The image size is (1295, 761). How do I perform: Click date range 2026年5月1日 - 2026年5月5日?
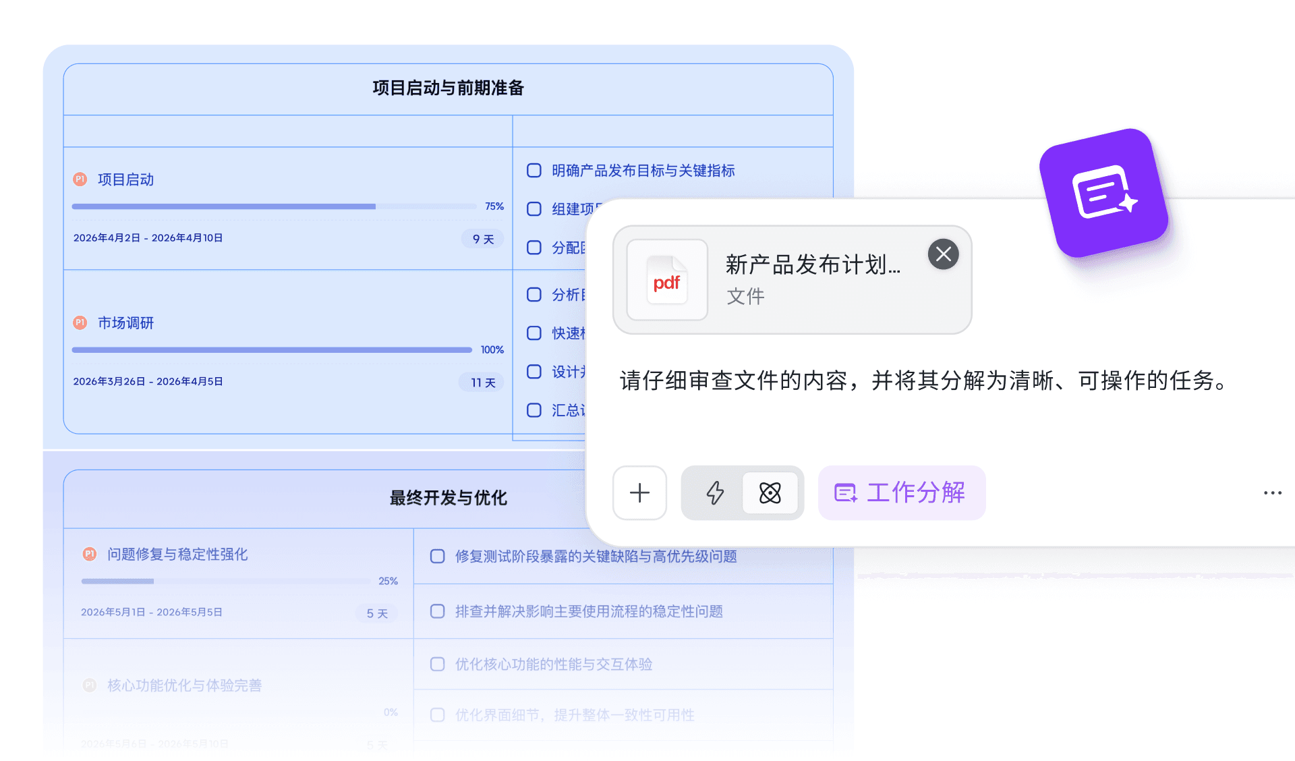pyautogui.click(x=151, y=613)
